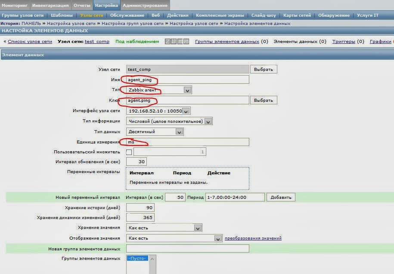Open the Тип данных dropdown showing Десятичный
Viewport: 394px width, 274px height.
point(180,131)
